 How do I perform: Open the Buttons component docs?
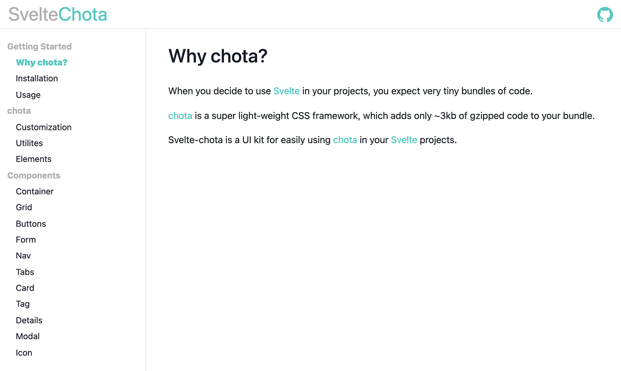point(31,223)
